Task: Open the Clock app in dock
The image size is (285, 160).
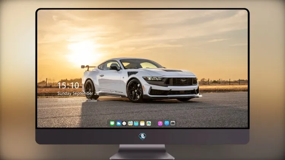Action: point(124,123)
